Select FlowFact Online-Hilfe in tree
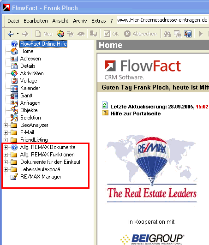209x245 pixels. (x=43, y=44)
